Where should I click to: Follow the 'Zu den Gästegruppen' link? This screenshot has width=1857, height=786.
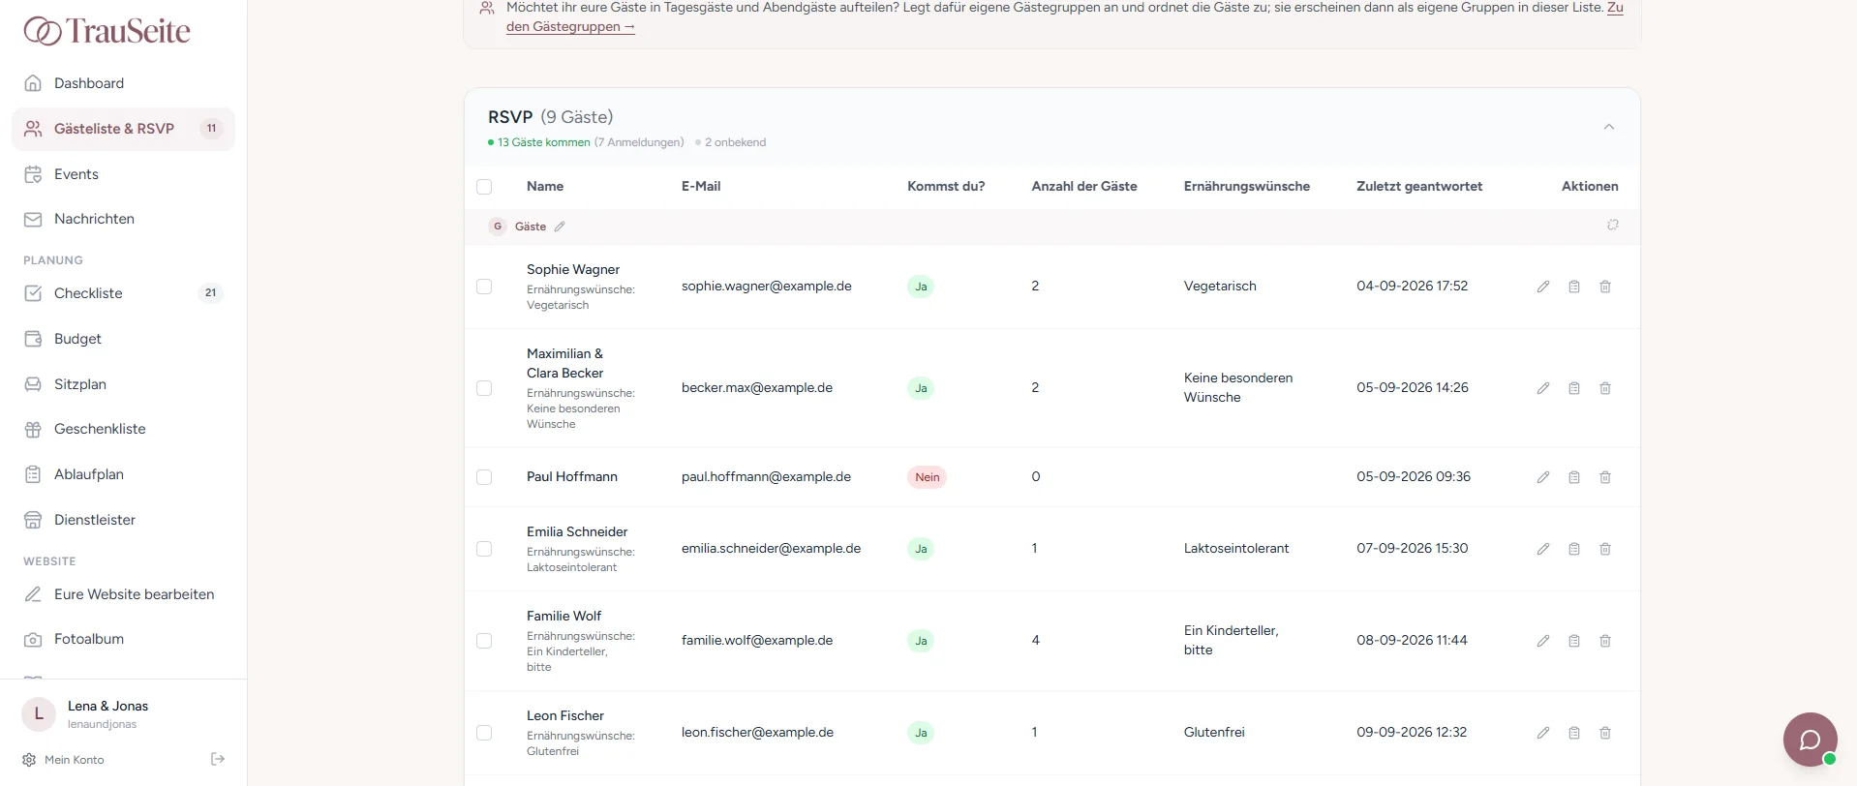click(570, 26)
